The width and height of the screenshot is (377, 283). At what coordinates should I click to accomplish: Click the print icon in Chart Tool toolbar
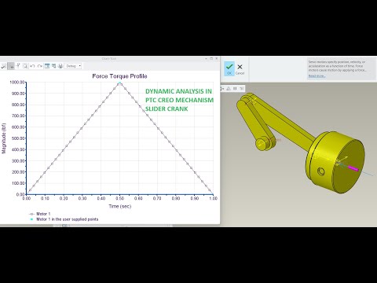coord(60,66)
